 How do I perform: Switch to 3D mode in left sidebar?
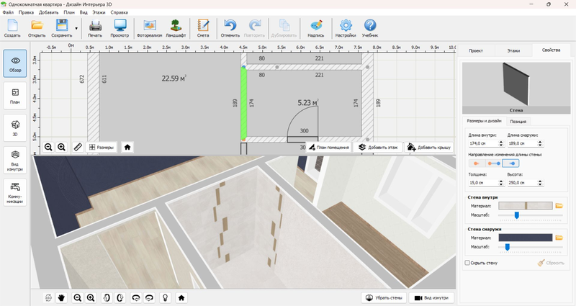(15, 127)
